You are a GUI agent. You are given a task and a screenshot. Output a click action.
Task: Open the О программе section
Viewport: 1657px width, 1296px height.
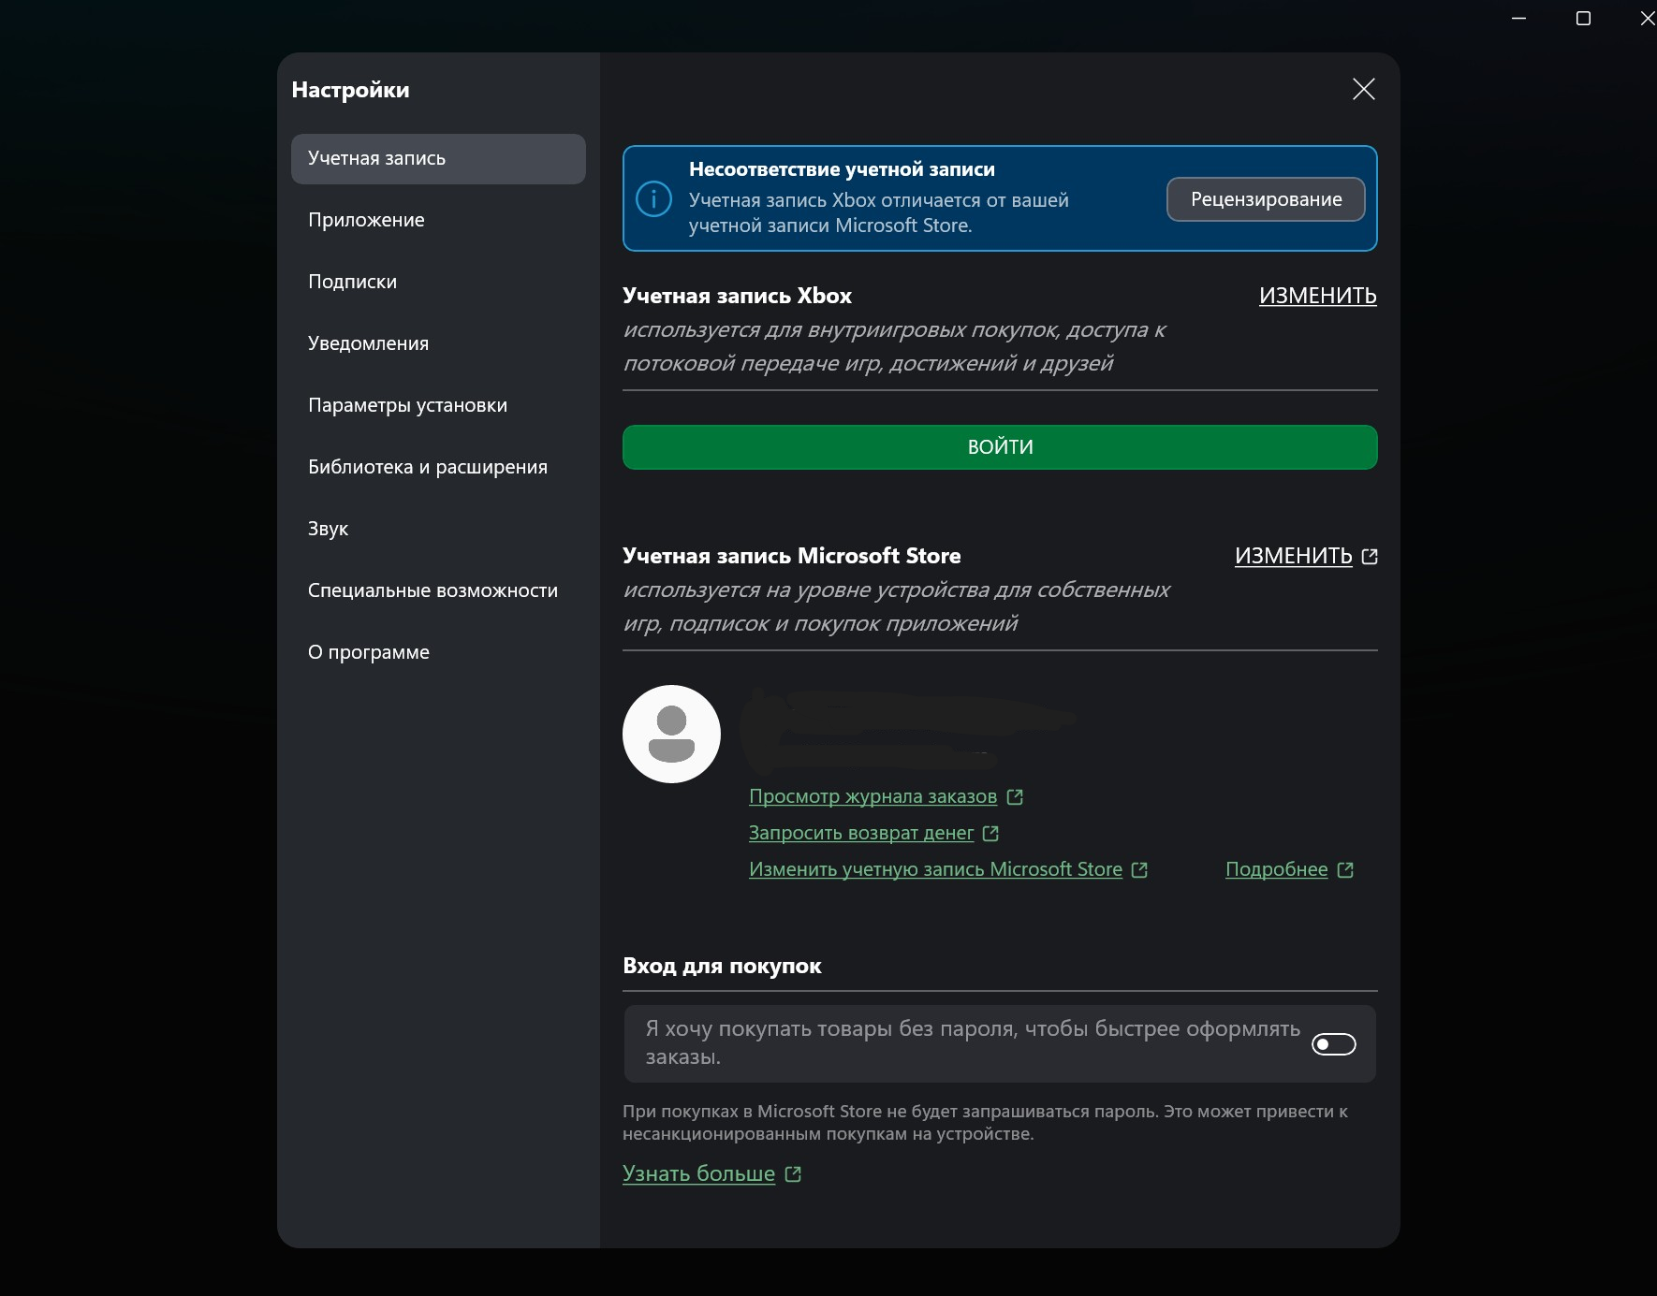pyautogui.click(x=369, y=651)
